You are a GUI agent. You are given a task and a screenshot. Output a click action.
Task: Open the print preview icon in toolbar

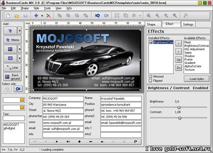point(186,16)
